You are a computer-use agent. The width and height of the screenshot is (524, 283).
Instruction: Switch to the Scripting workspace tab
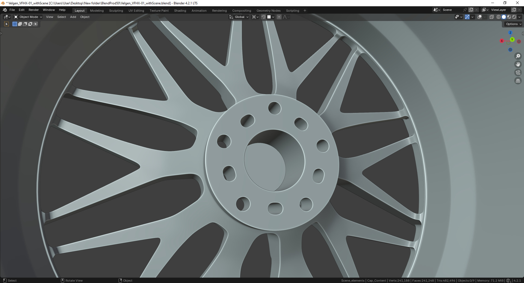(x=292, y=11)
